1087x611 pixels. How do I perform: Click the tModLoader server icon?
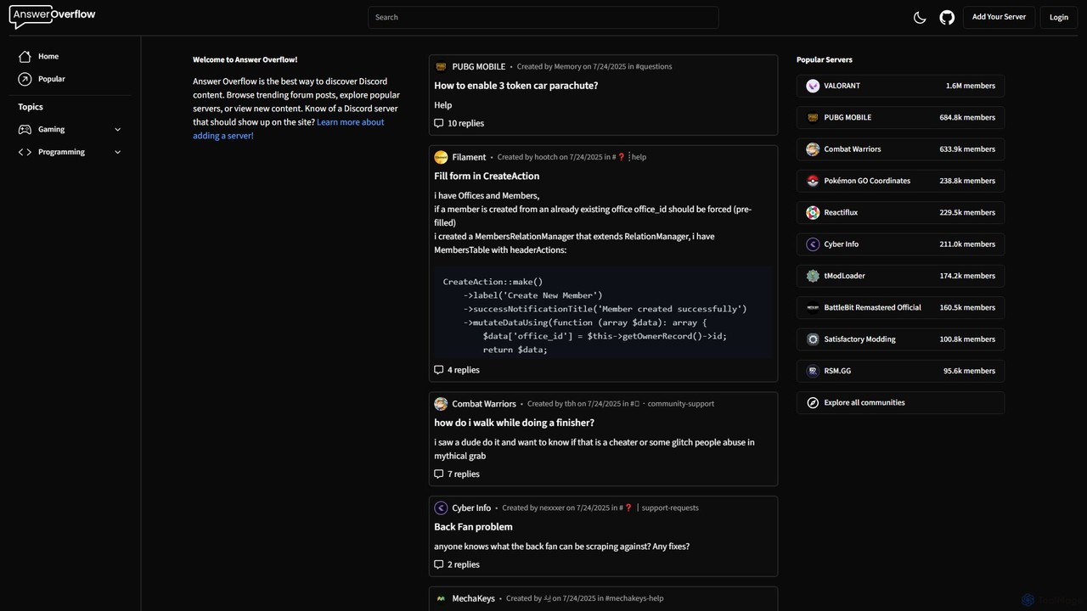pyautogui.click(x=813, y=276)
